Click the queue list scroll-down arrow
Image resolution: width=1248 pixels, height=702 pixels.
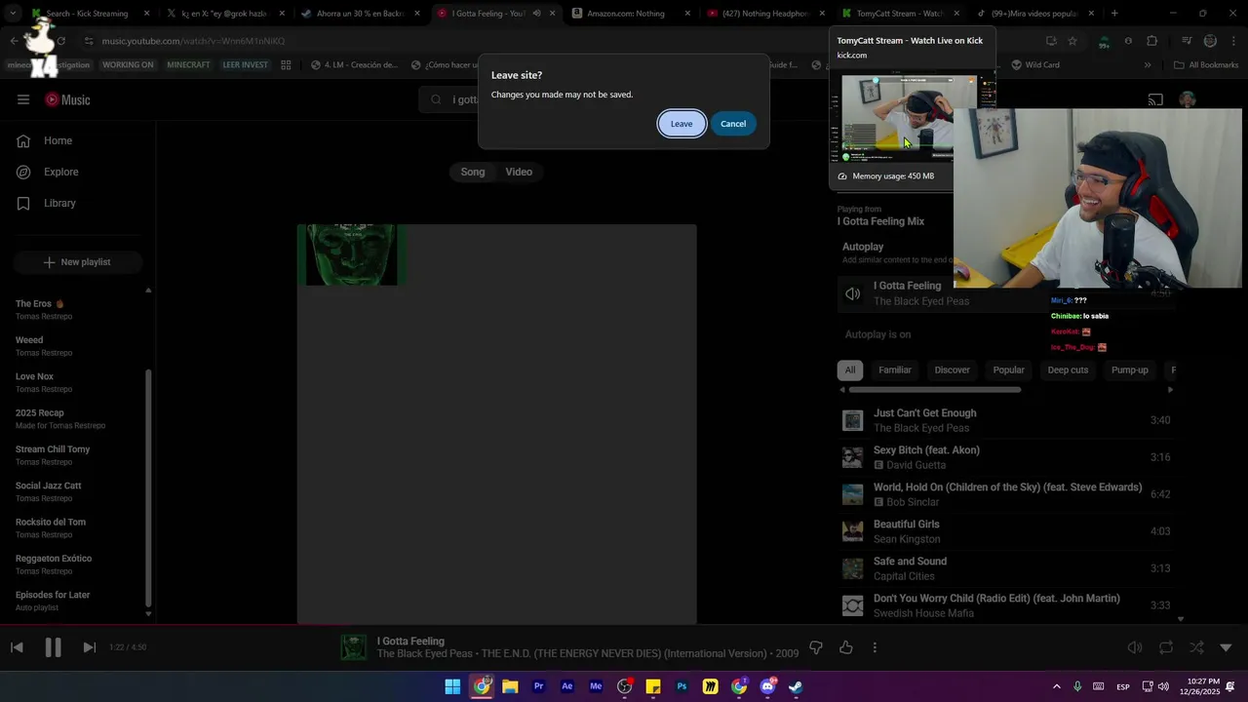point(1181,619)
